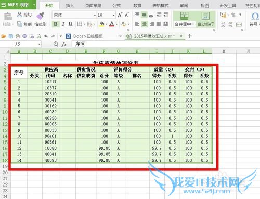This screenshot has width=260, height=199.
Task: Click the Copy (复制) icon
Action: pyautogui.click(x=19, y=24)
